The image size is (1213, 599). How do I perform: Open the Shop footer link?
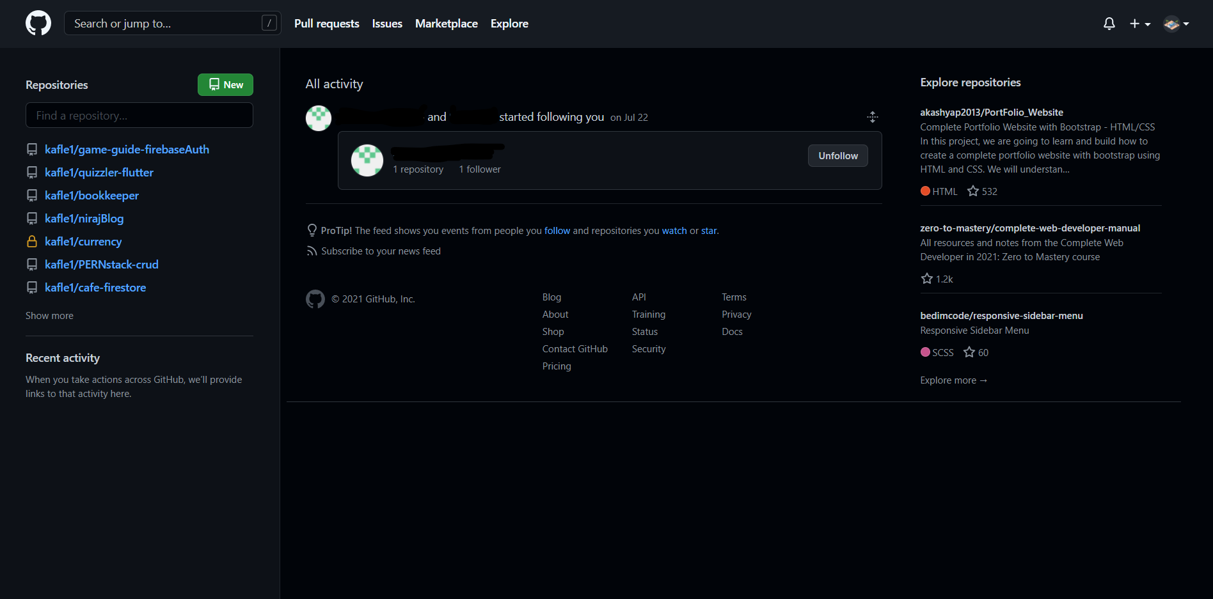click(553, 332)
